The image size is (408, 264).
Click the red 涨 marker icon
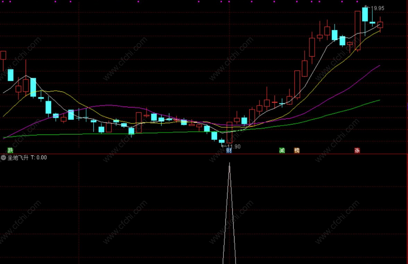pos(357,150)
